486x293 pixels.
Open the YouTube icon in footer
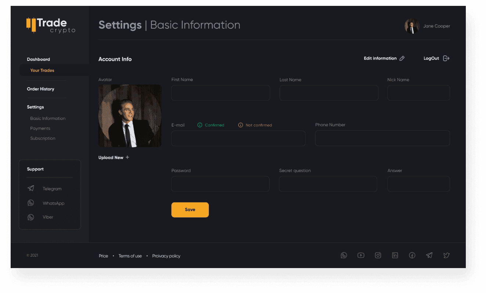tap(361, 255)
